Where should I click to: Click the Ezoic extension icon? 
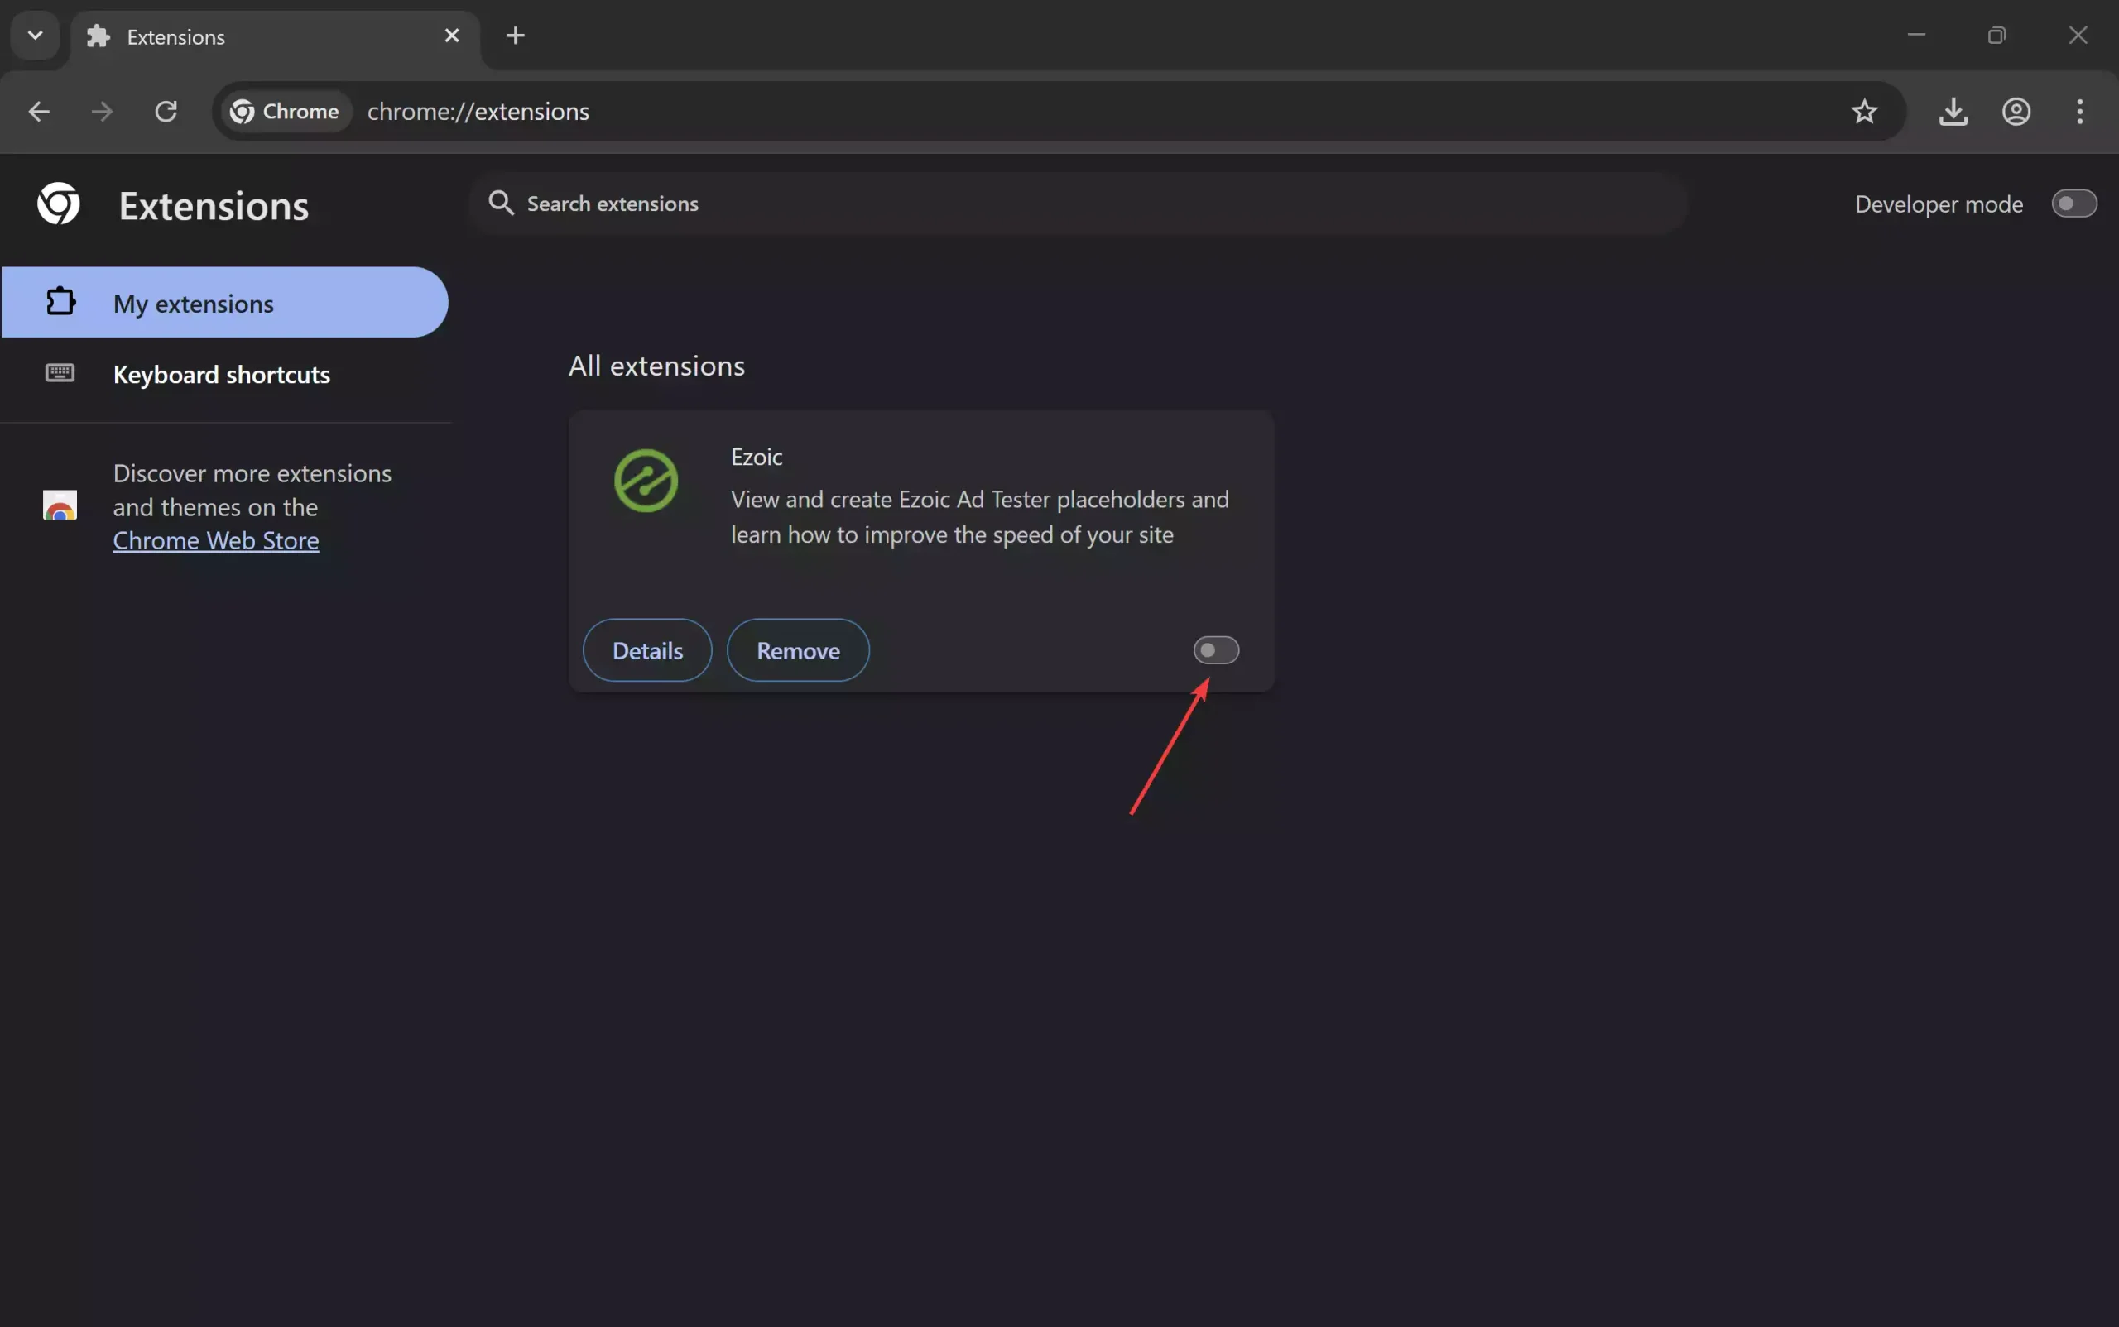(646, 481)
